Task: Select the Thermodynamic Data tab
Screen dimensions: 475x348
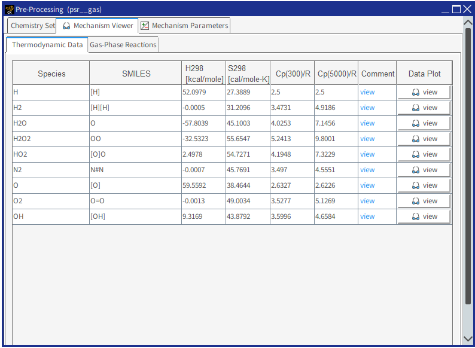Action: click(x=47, y=45)
